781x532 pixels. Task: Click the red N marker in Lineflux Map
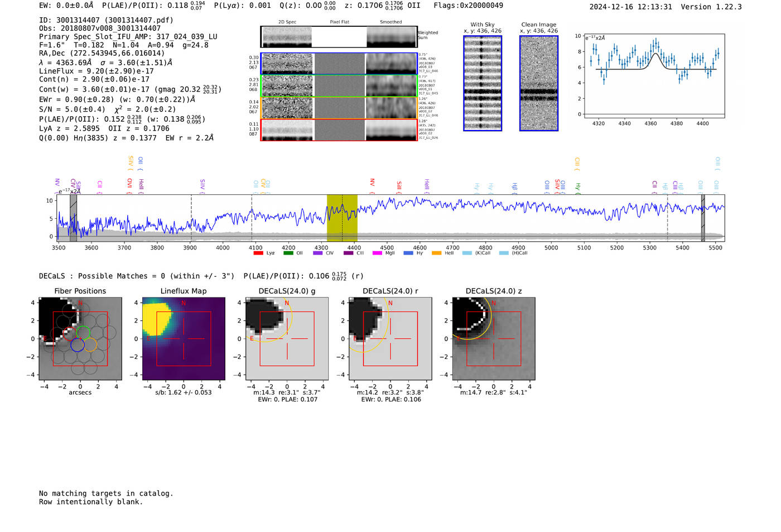[184, 303]
